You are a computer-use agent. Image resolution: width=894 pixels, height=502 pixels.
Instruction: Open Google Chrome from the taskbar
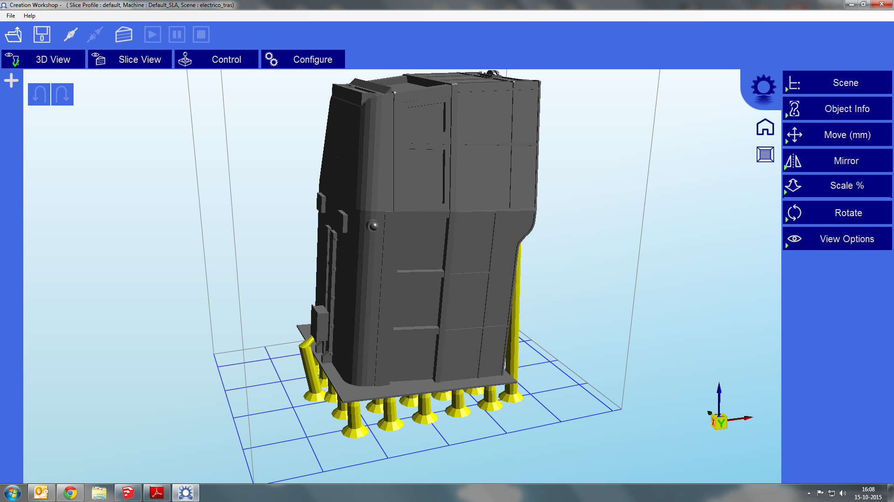click(x=70, y=493)
